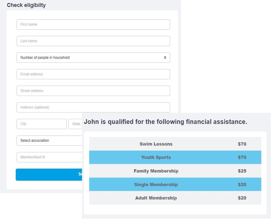Open the Number of people in household stepper
The image size is (273, 222).
point(93,57)
